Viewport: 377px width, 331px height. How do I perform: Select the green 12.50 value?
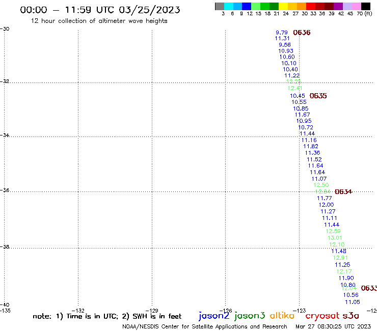click(x=321, y=185)
